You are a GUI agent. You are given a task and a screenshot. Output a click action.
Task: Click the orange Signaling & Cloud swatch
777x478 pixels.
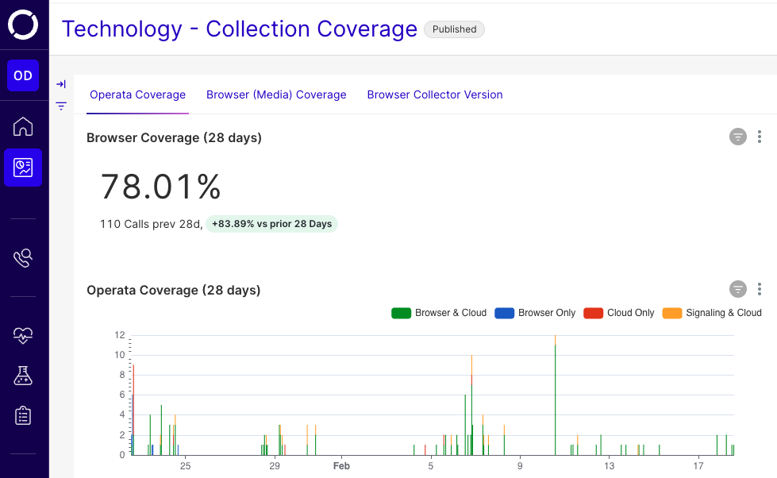tap(672, 313)
